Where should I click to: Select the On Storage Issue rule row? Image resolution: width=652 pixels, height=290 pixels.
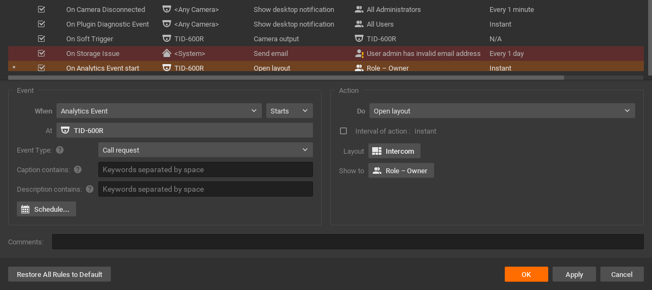[x=326, y=53]
